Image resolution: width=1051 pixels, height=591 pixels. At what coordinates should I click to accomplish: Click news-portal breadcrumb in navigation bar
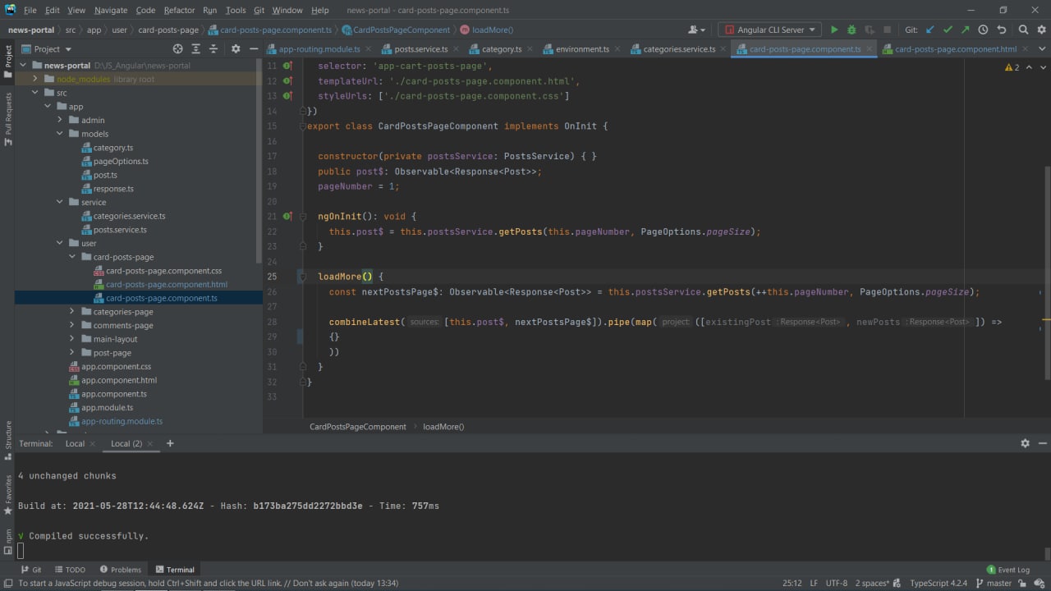click(31, 30)
